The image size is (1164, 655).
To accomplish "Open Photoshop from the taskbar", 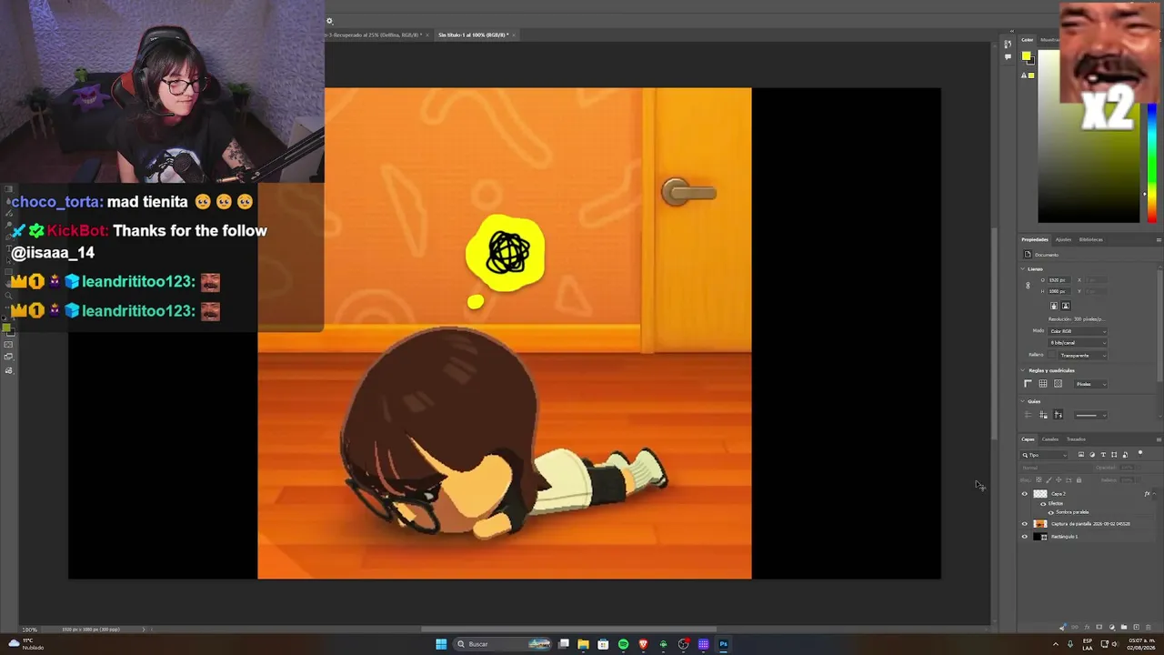I will coord(724,644).
